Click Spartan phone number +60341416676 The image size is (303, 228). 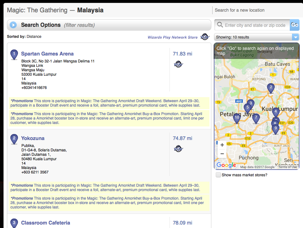(34, 88)
